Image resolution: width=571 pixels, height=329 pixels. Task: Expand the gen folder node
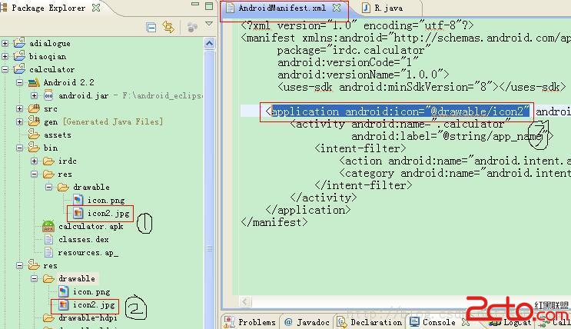(x=20, y=121)
